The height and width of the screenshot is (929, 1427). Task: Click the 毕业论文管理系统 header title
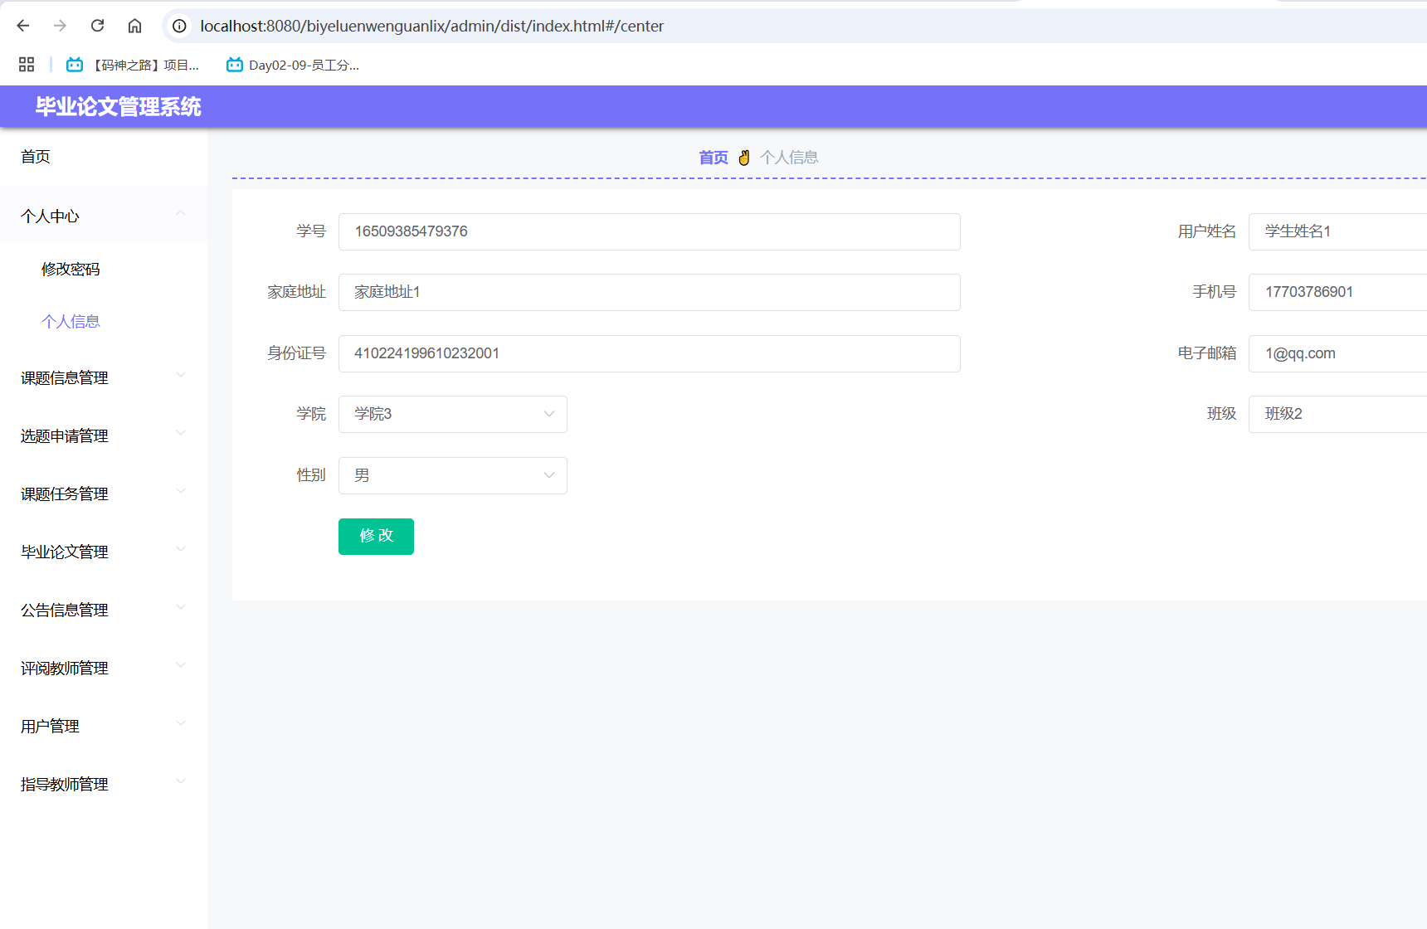118,107
